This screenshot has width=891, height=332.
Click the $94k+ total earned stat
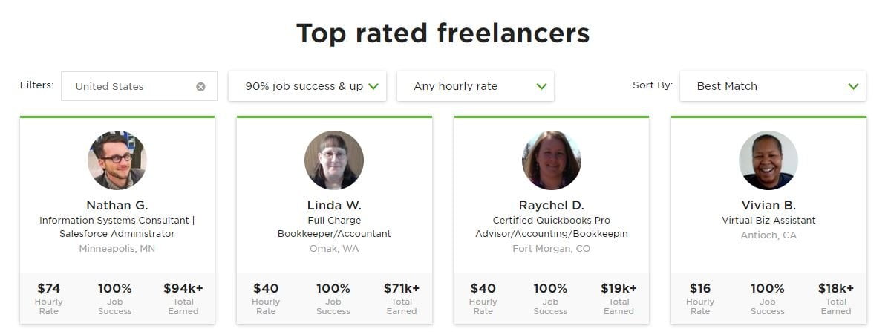coord(183,298)
